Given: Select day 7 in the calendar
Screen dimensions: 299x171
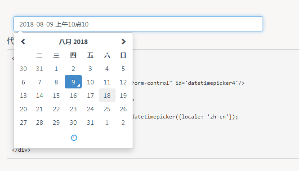Looking at the screenshot, I should 40,82.
